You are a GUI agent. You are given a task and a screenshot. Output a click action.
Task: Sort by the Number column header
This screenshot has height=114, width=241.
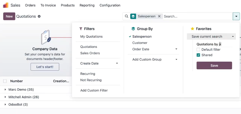tap(16, 81)
